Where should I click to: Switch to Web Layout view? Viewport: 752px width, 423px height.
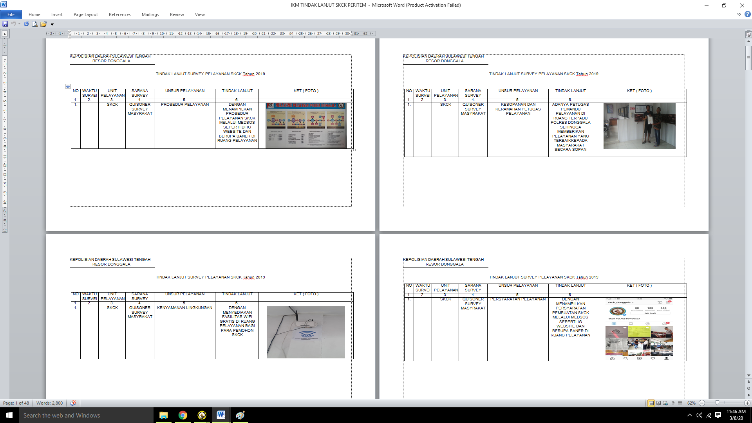click(665, 403)
